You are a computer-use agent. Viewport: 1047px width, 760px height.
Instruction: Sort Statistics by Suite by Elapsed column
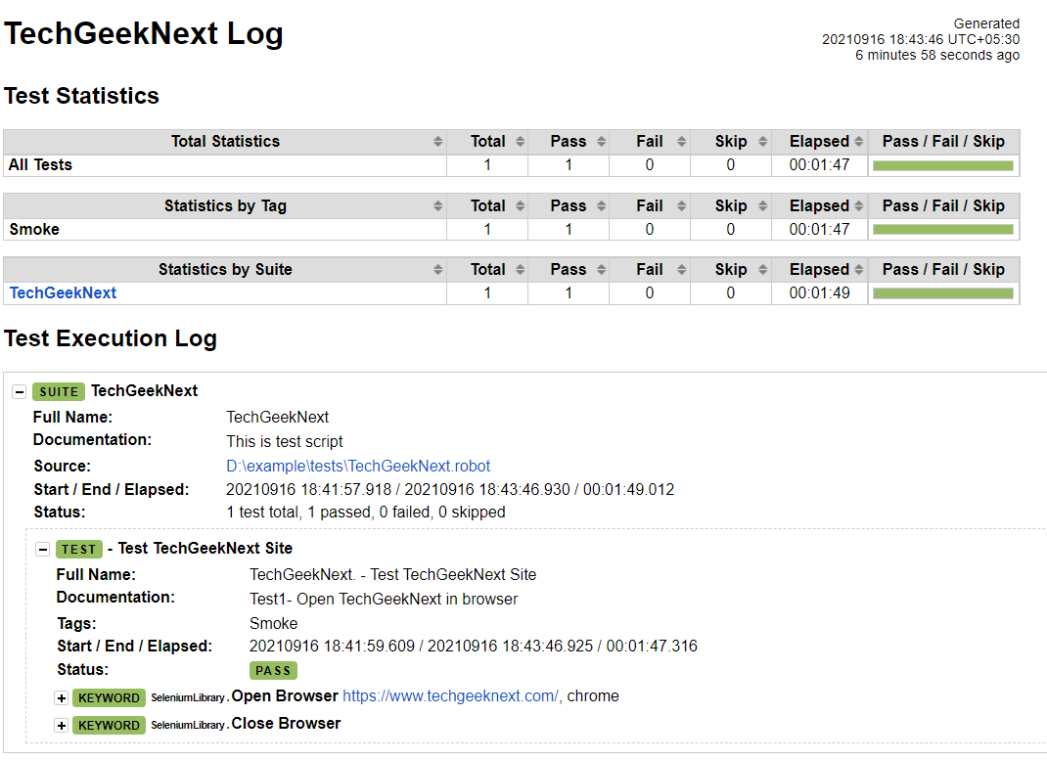tap(859, 270)
